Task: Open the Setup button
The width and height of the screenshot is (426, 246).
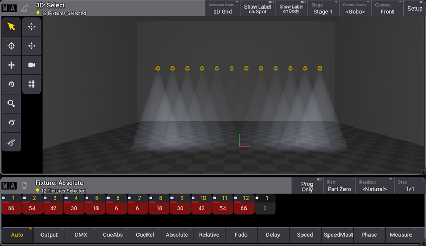Action: tap(414, 9)
